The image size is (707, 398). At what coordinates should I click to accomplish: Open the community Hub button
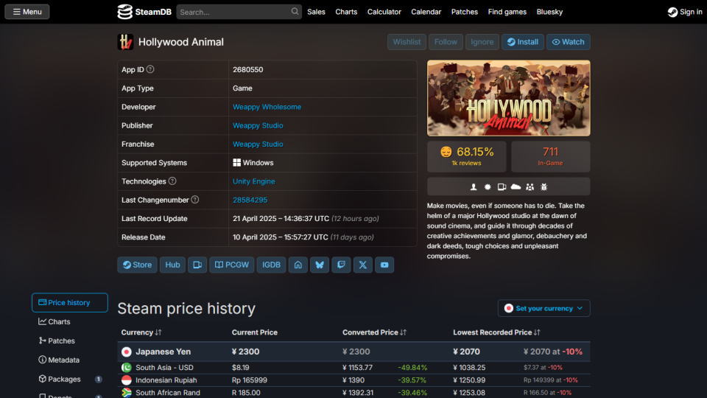coord(172,265)
